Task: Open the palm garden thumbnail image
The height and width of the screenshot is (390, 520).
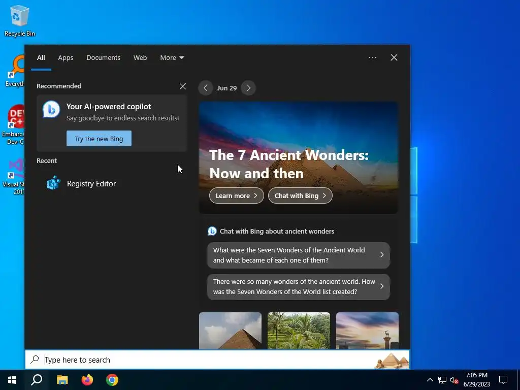Action: coord(299,331)
